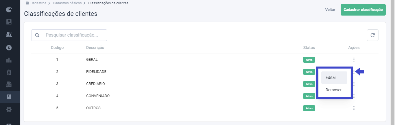Click the Ativo status badge of GERAL
Image resolution: width=395 pixels, height=125 pixels.
pyautogui.click(x=309, y=60)
